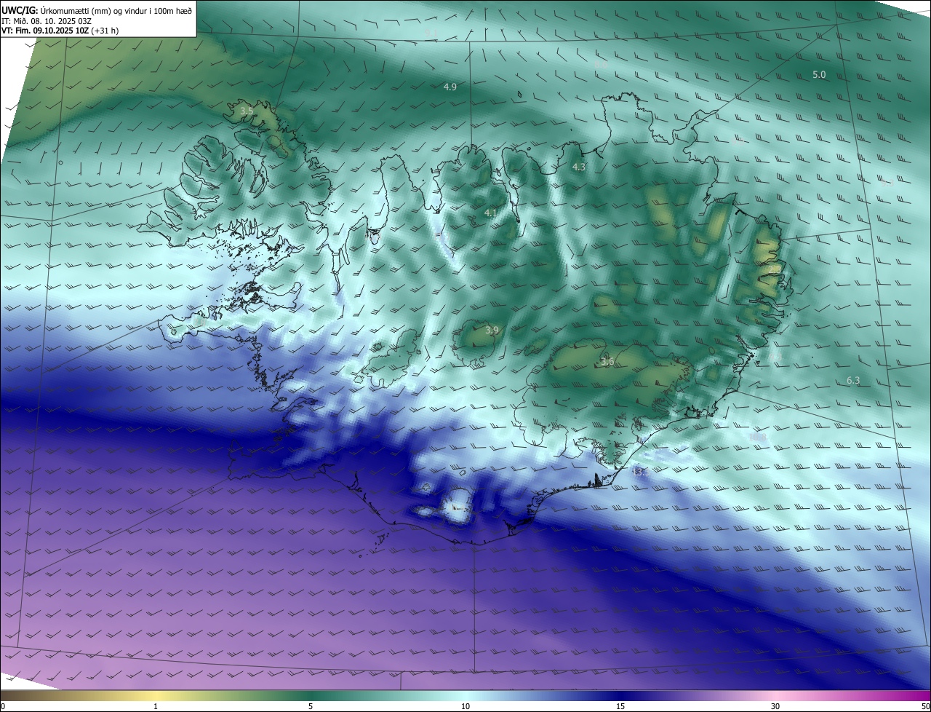
Task: Click the map value label 4.3
Action: tap(579, 167)
